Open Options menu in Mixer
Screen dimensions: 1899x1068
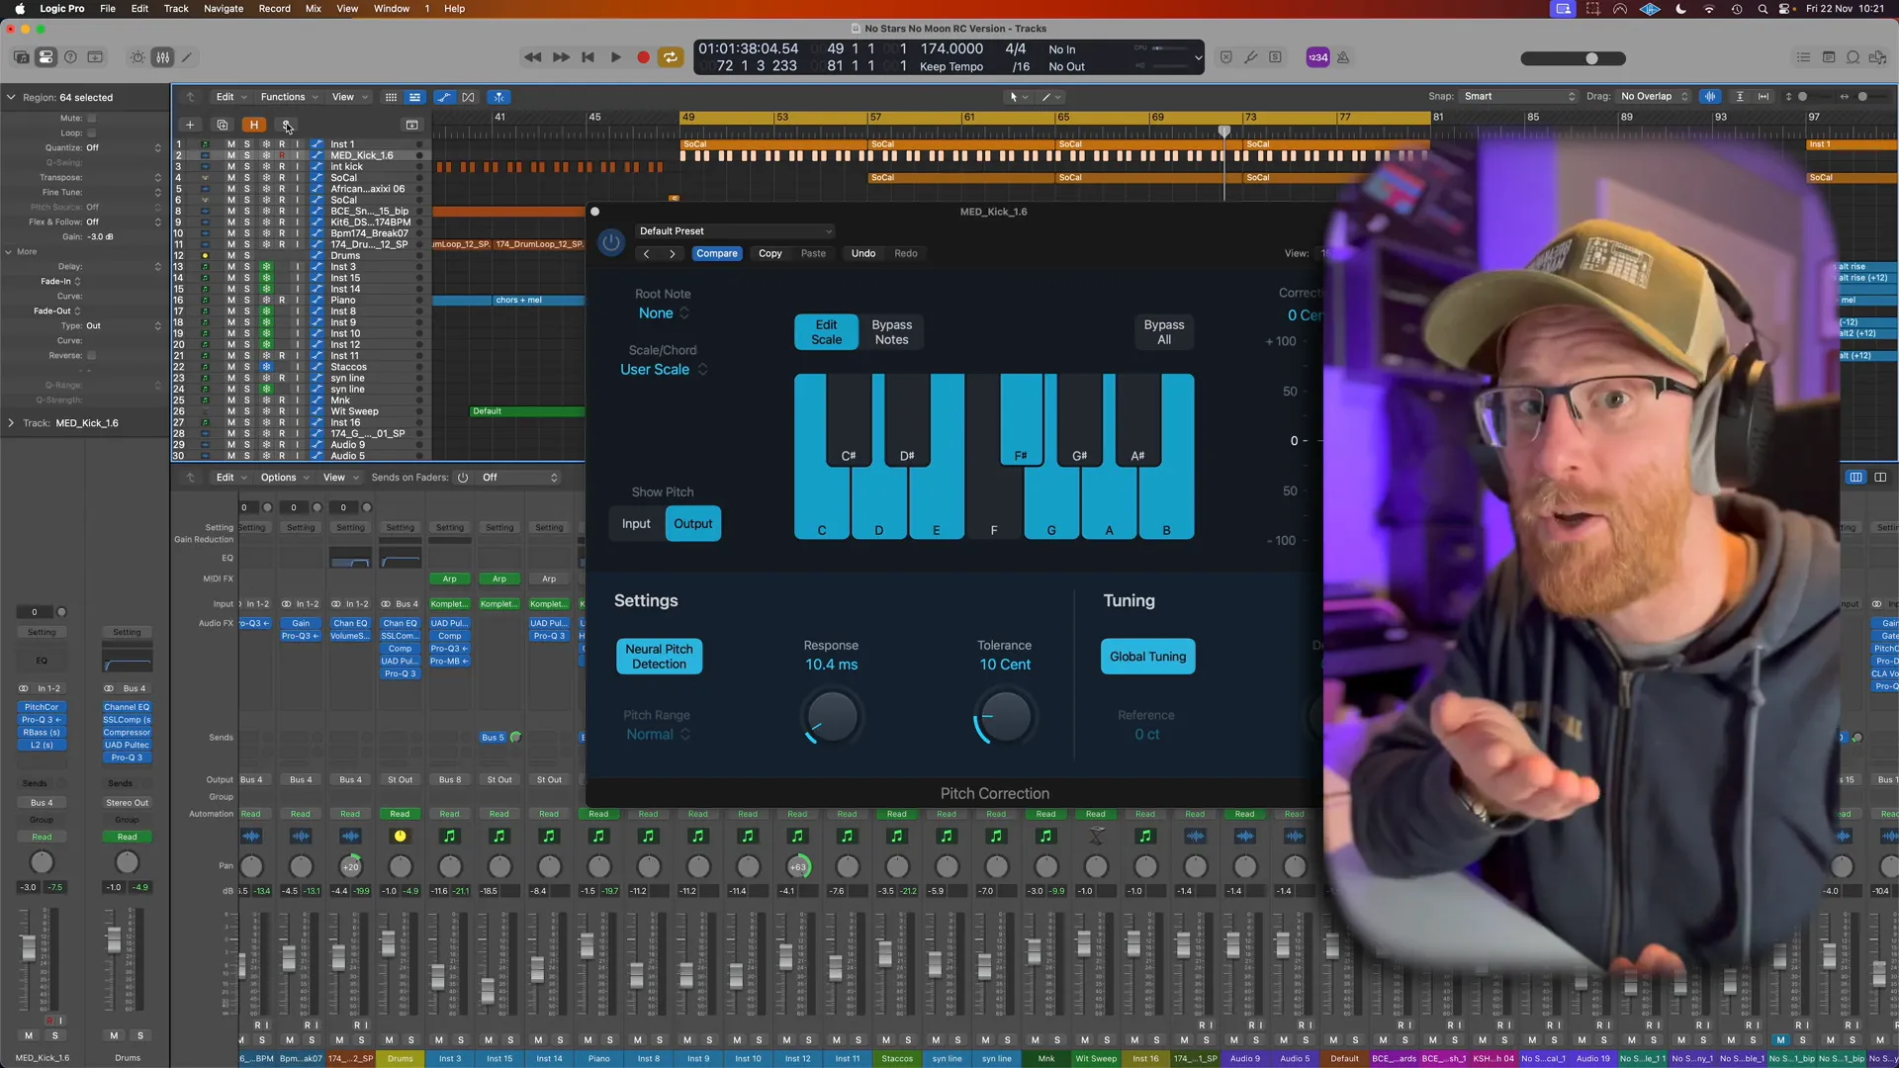click(284, 478)
